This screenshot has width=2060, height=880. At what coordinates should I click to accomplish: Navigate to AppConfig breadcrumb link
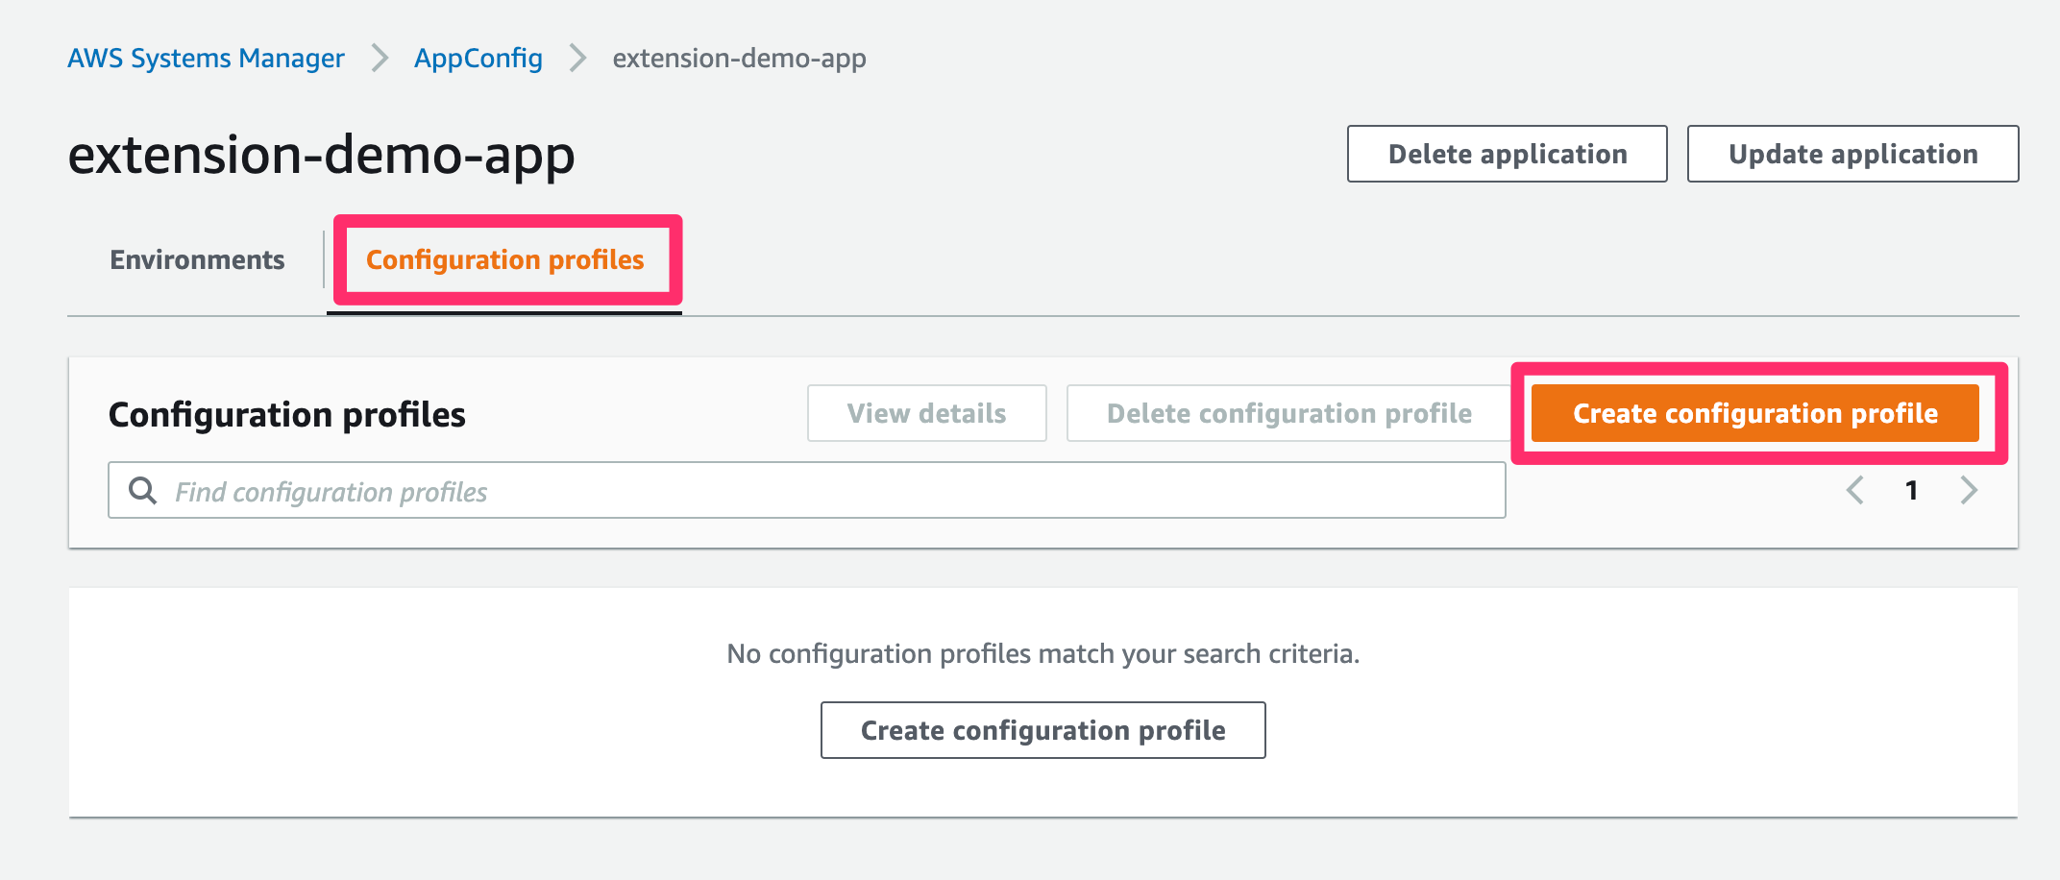[x=478, y=59]
